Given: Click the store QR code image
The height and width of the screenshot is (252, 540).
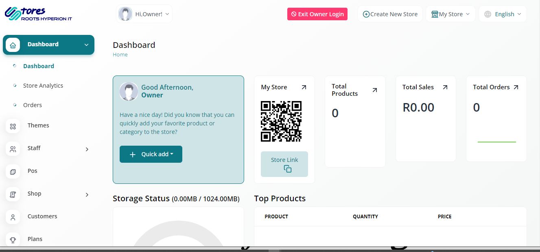Looking at the screenshot, I should click(281, 121).
